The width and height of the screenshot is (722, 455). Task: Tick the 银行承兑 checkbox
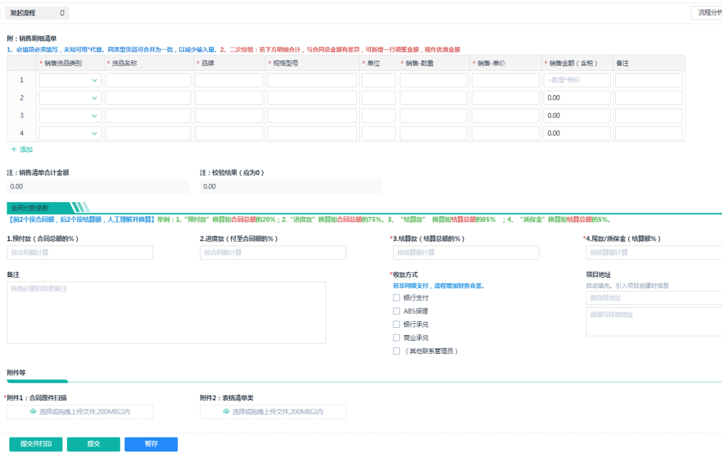pos(396,325)
